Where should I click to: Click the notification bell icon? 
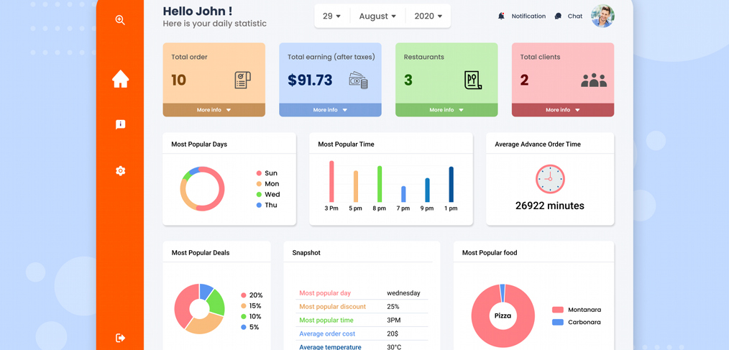501,17
